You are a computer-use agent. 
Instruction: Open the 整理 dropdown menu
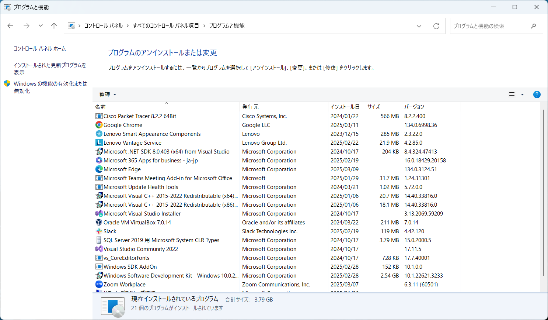click(x=108, y=95)
